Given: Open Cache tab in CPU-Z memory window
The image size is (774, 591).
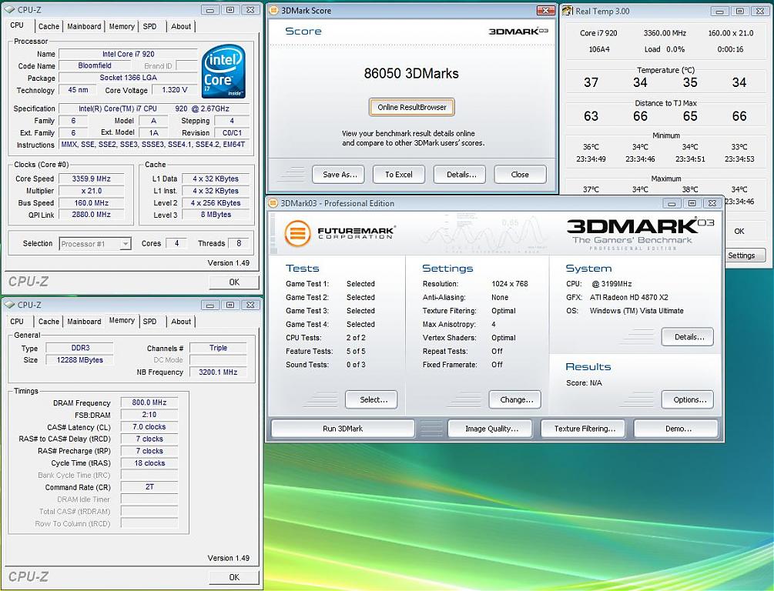Looking at the screenshot, I should (49, 322).
